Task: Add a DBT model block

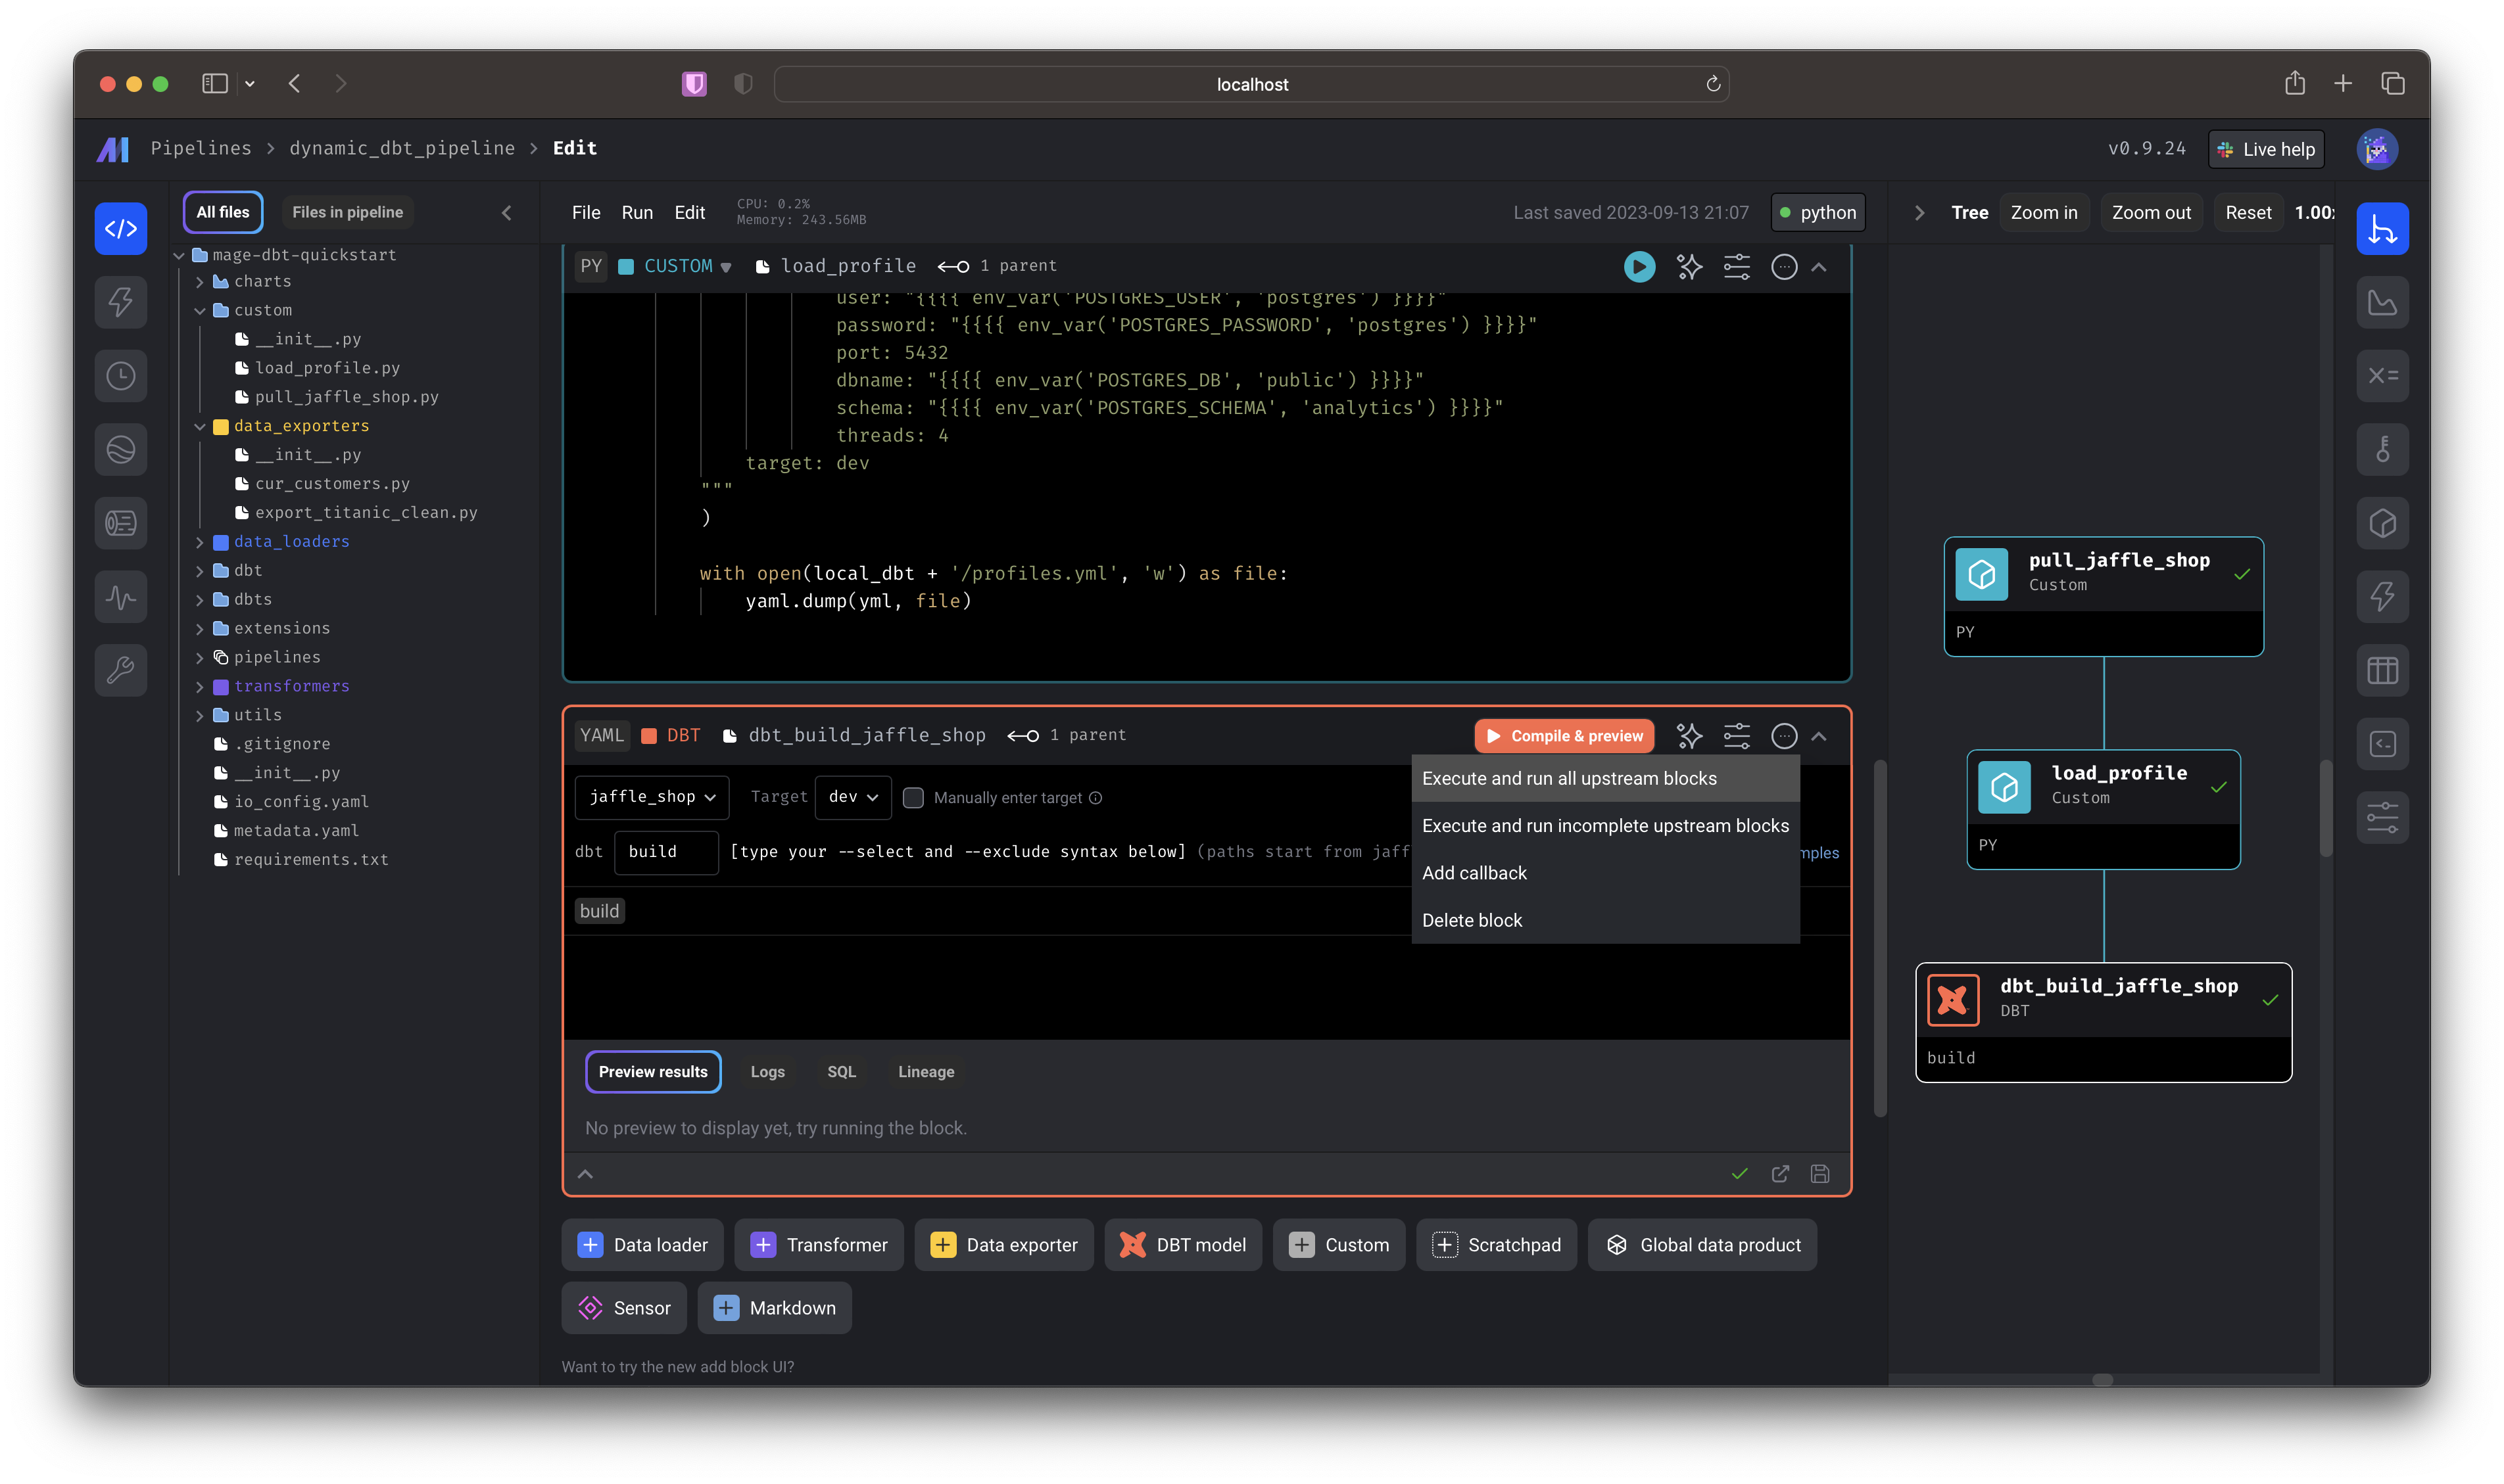Action: [1182, 1245]
